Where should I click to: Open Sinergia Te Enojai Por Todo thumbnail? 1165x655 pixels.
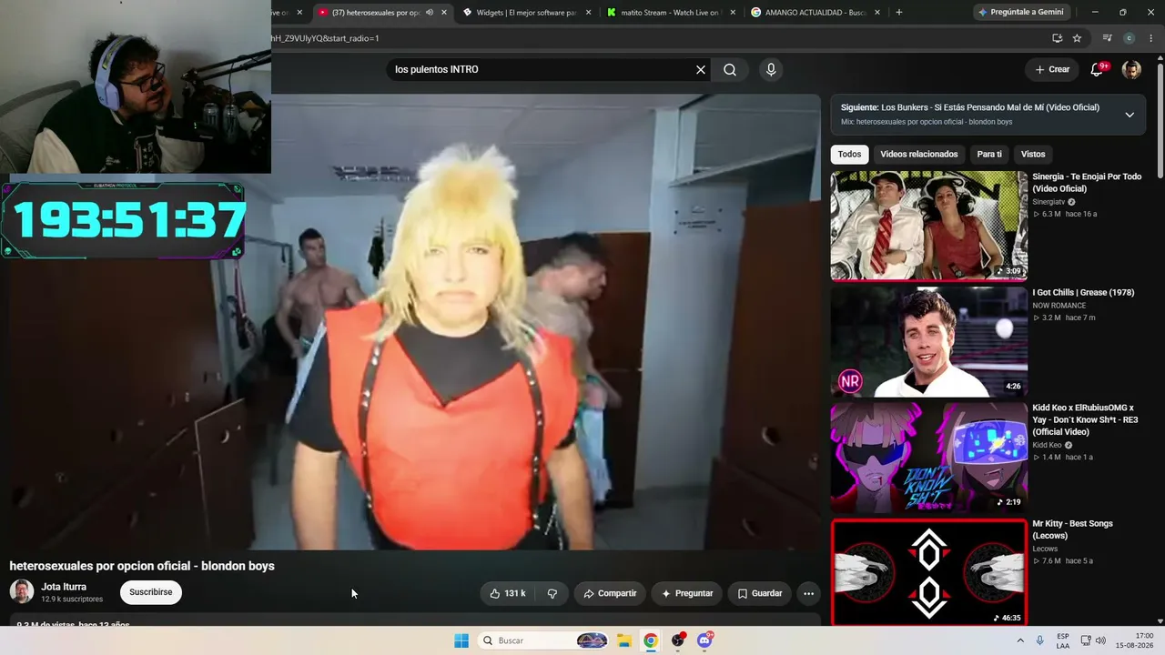929,226
